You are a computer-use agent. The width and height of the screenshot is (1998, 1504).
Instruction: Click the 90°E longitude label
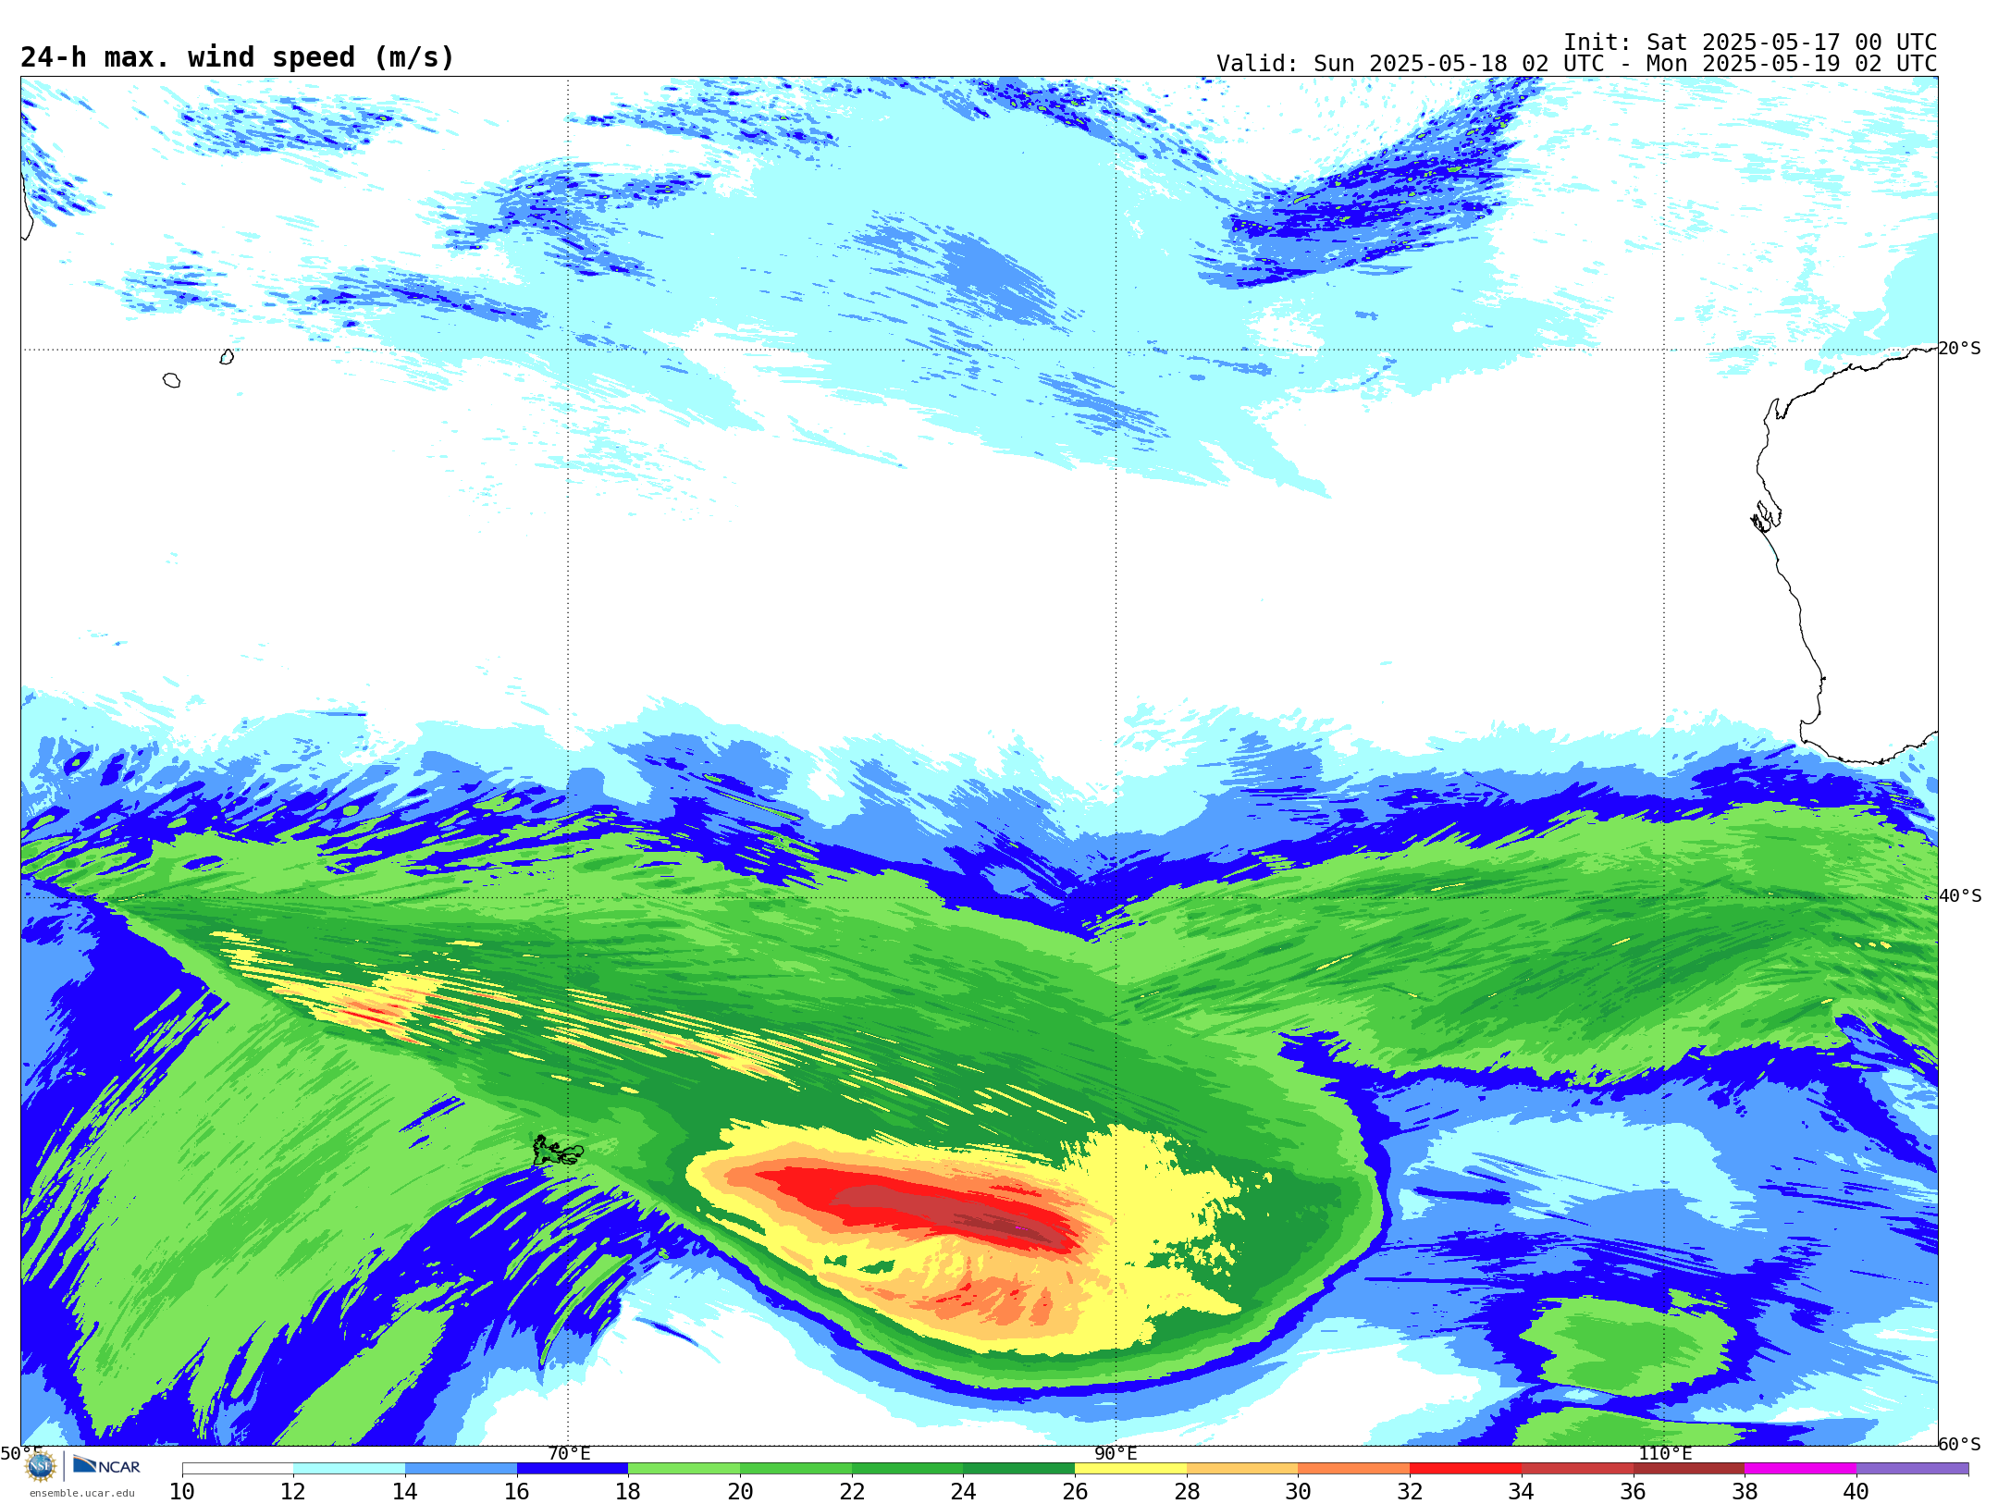[x=1116, y=1453]
